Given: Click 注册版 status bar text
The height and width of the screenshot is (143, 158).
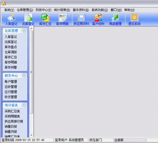Looking at the screenshot, I should tap(119, 140).
